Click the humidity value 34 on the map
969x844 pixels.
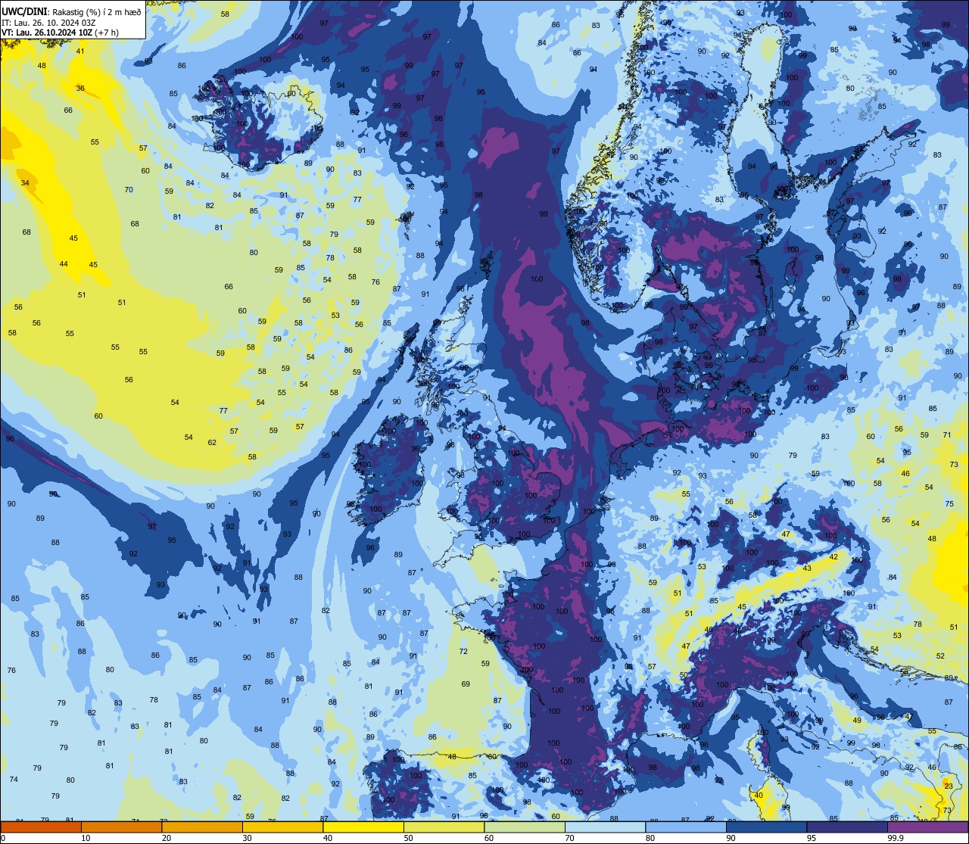point(25,183)
